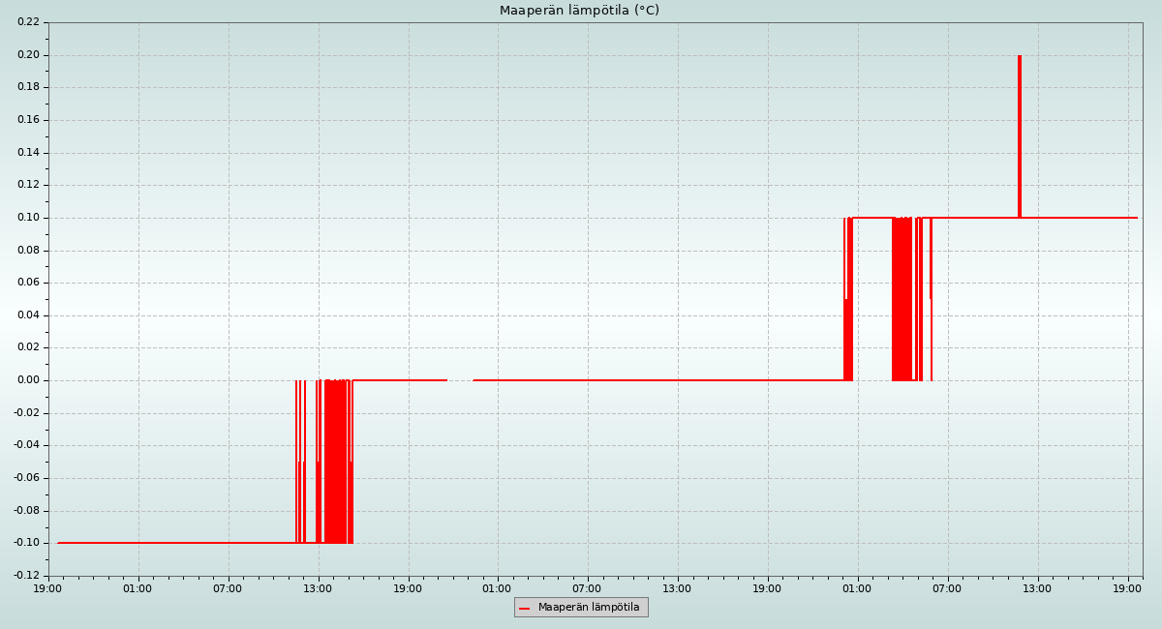Select the 0.04 y-axis tick label
The width and height of the screenshot is (1162, 629).
pyautogui.click(x=28, y=314)
